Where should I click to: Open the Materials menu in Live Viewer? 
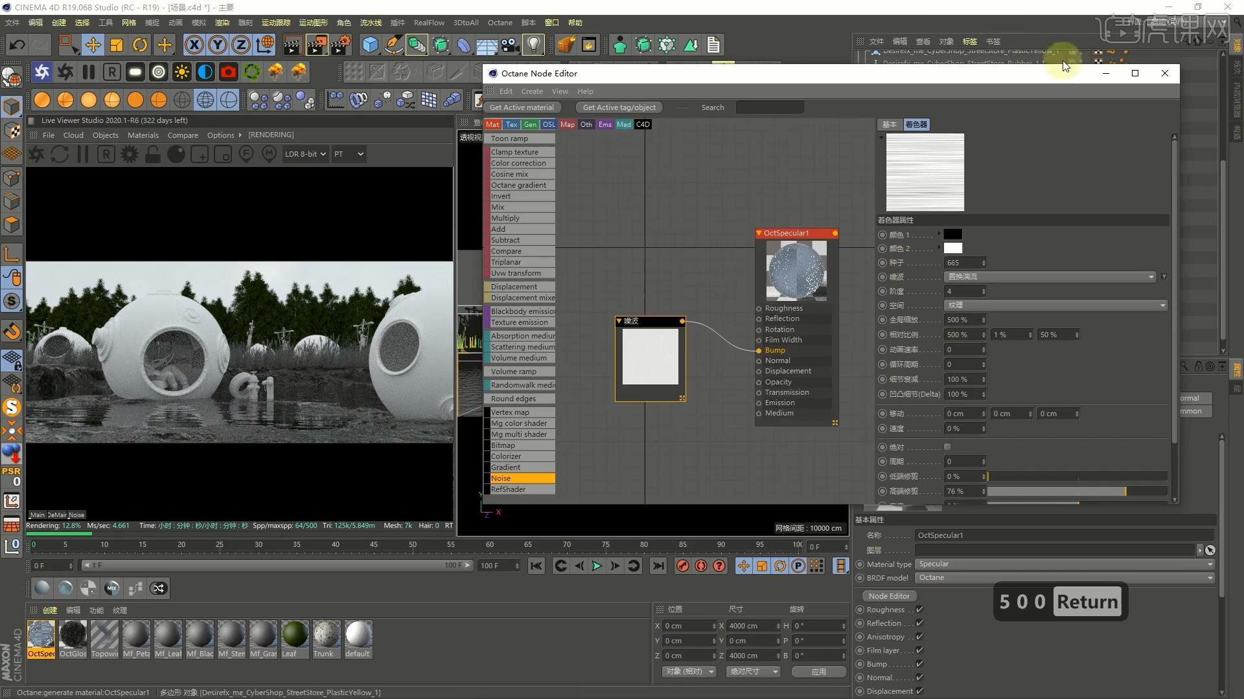click(143, 135)
